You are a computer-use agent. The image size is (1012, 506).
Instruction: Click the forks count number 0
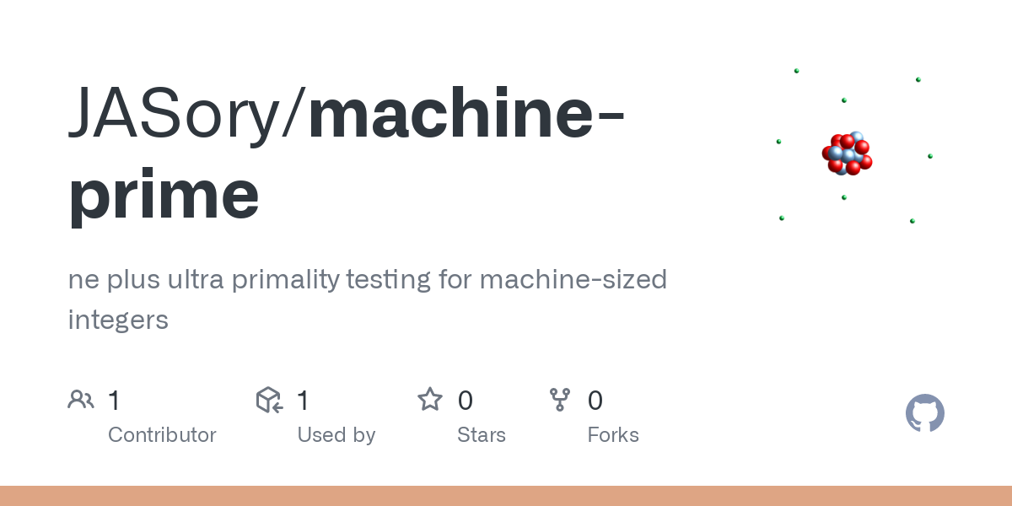(595, 400)
